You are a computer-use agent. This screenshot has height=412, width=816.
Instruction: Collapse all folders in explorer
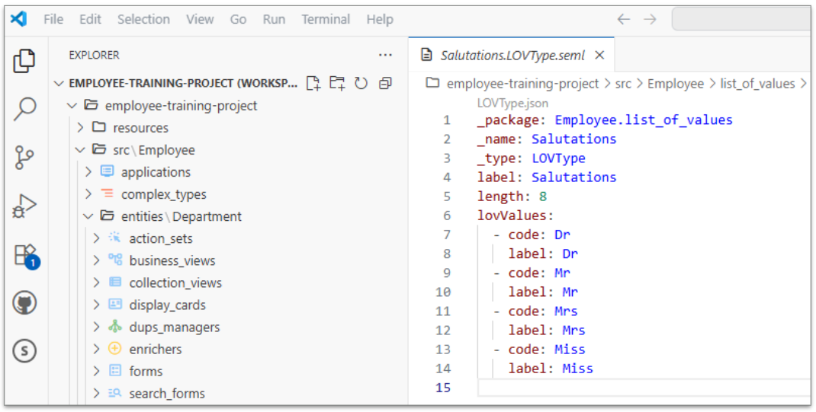click(x=385, y=83)
